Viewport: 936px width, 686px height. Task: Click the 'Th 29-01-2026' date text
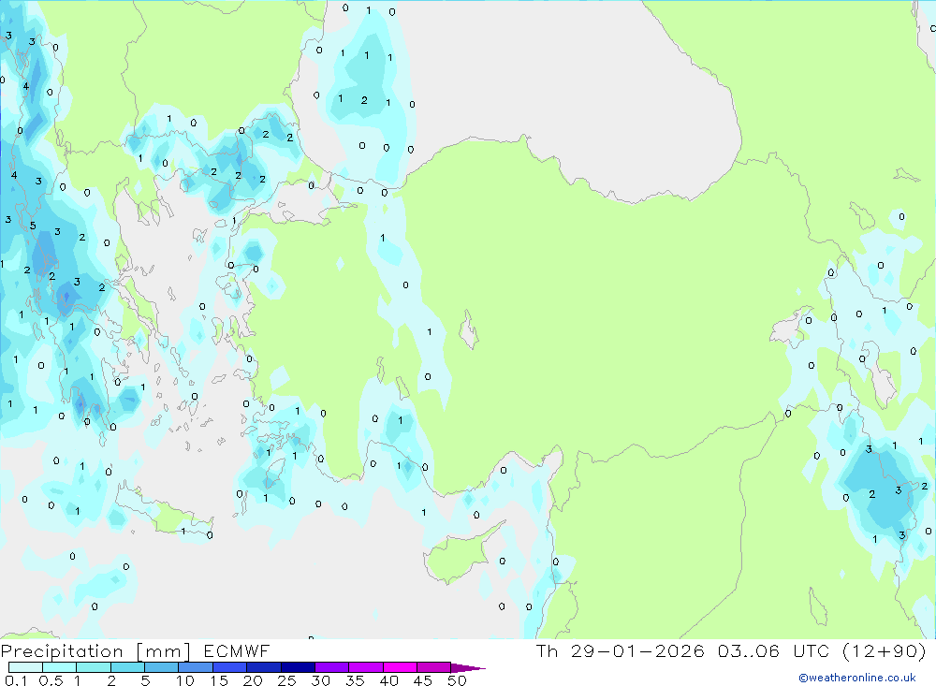[x=621, y=651]
